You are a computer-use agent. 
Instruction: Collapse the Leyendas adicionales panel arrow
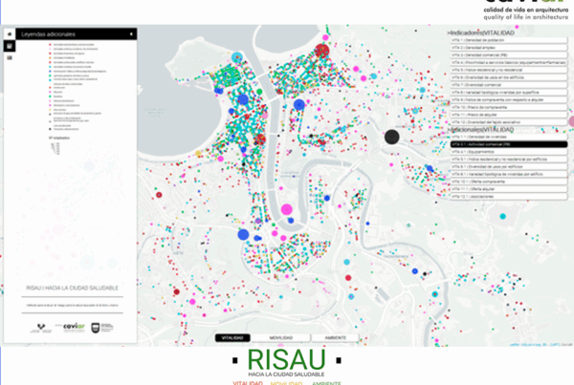[131, 34]
